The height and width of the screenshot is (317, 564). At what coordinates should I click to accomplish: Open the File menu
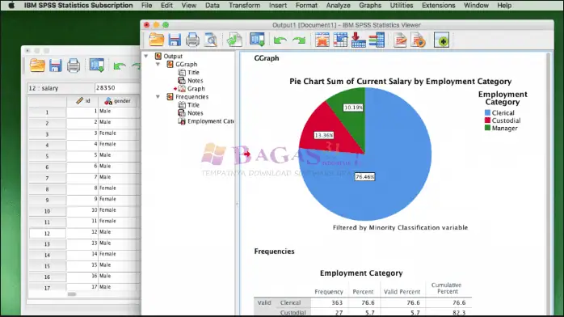pyautogui.click(x=147, y=6)
